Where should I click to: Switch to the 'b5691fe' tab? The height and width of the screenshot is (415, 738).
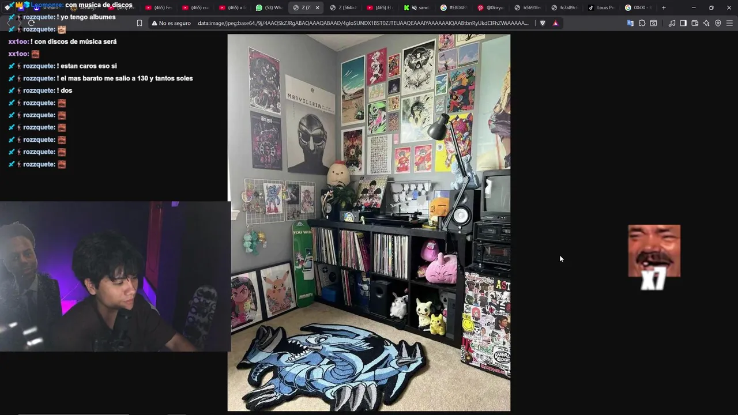527,7
